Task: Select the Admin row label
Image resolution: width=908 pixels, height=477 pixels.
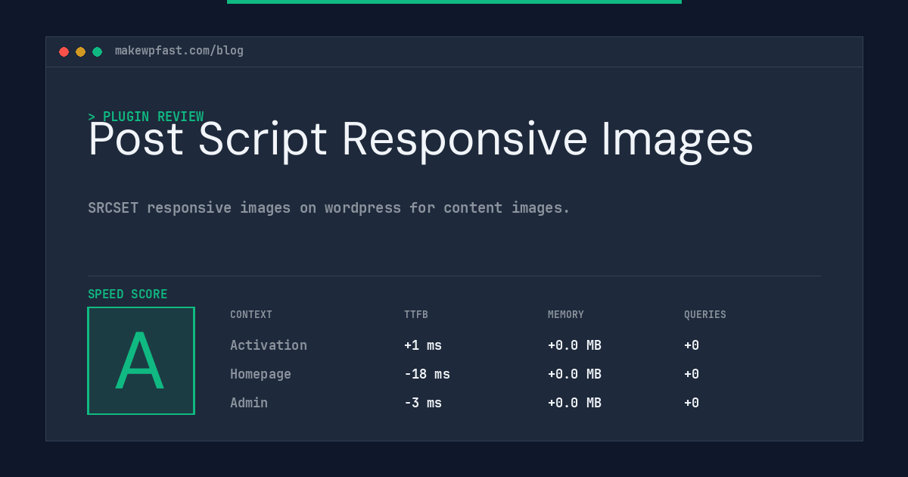Action: pos(249,403)
